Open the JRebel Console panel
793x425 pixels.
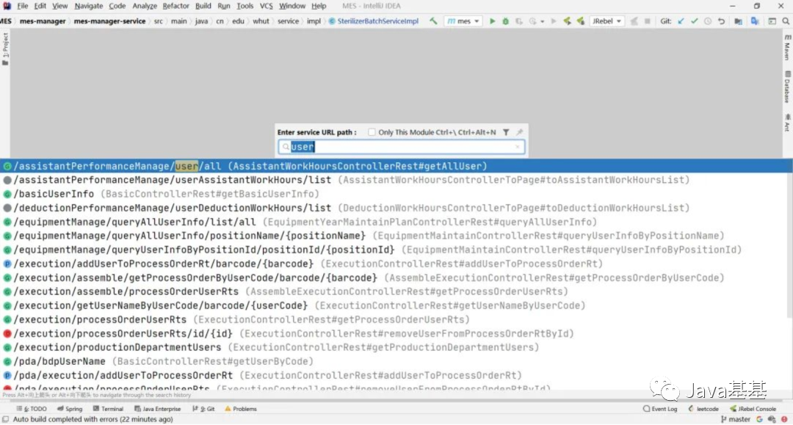tap(753, 409)
